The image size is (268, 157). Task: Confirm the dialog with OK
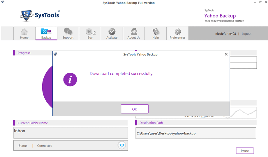click(x=135, y=109)
